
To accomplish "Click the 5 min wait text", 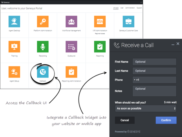I will coord(170,102).
